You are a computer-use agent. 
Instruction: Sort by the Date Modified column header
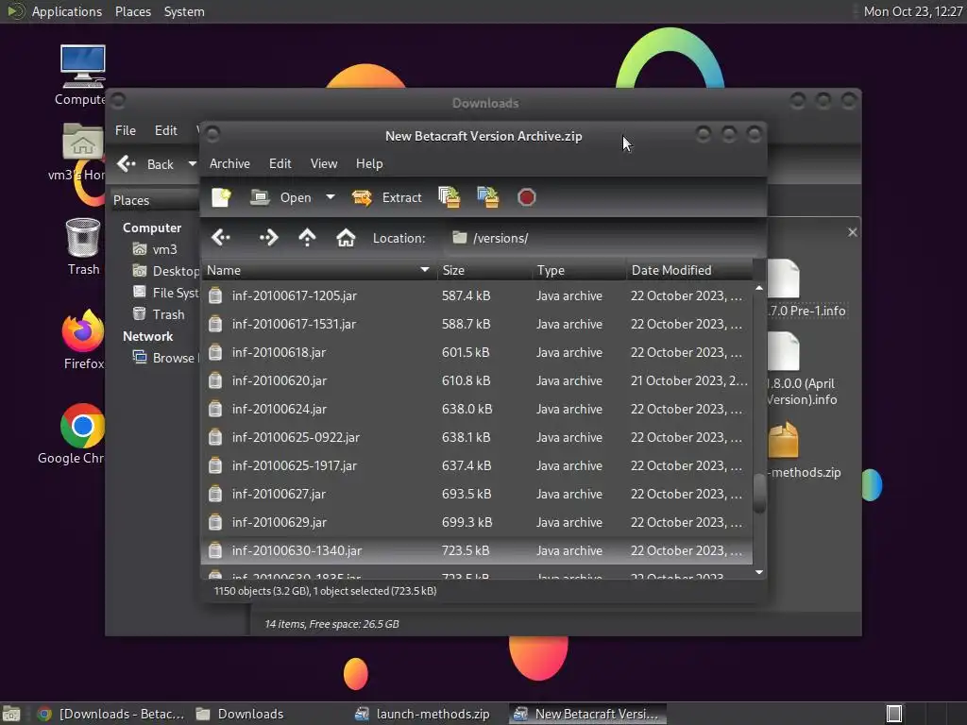pos(689,270)
